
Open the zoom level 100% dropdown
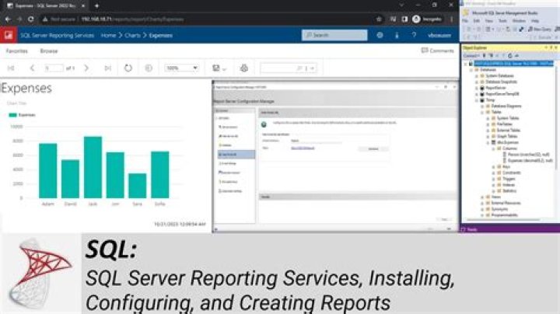pos(181,68)
